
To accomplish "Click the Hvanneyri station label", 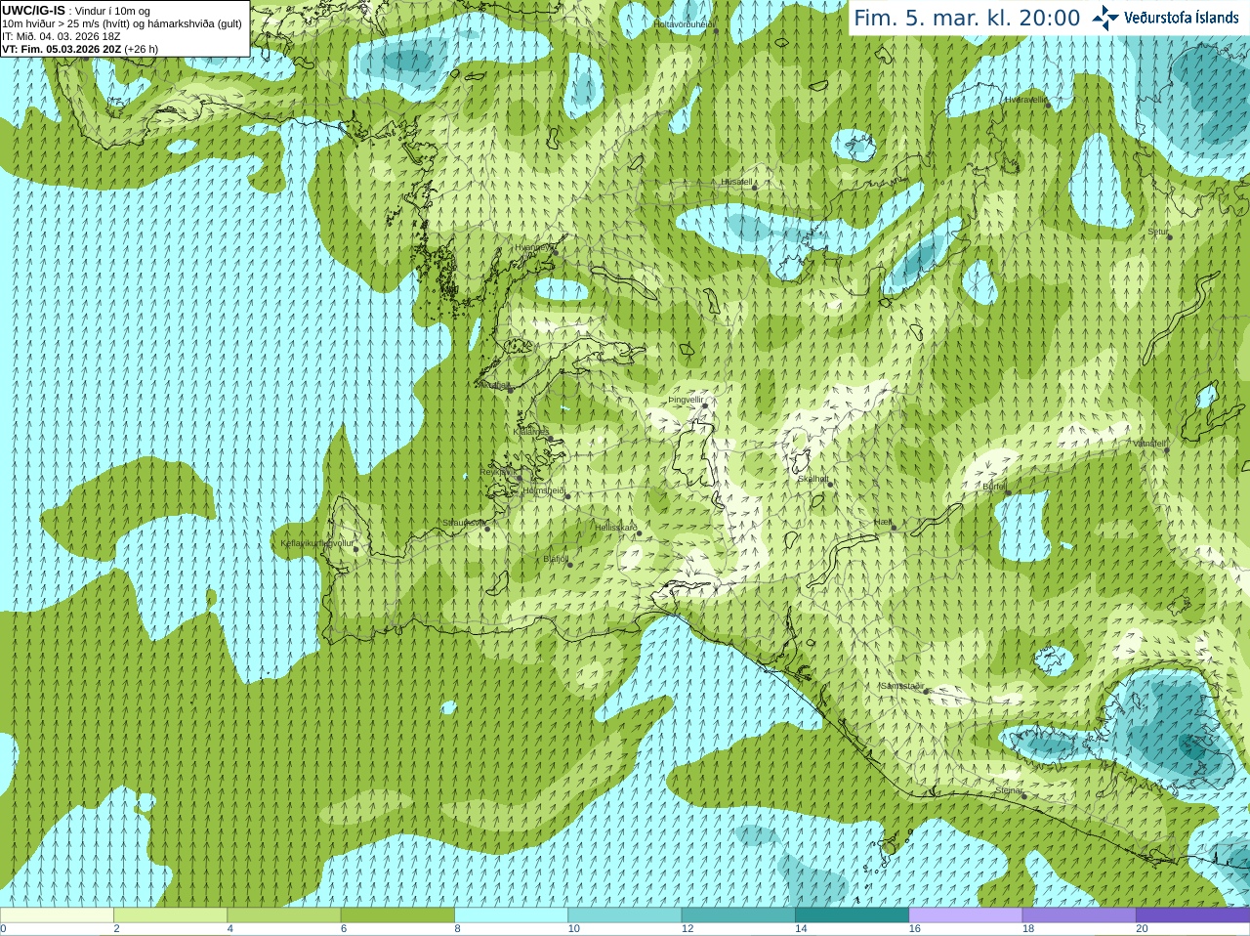I will tap(532, 248).
